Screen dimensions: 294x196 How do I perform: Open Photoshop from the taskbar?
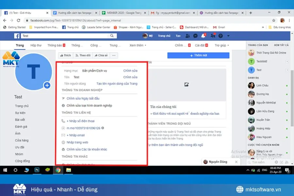coord(38,170)
